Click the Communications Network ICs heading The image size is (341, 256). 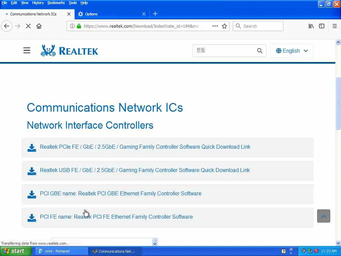(x=105, y=108)
